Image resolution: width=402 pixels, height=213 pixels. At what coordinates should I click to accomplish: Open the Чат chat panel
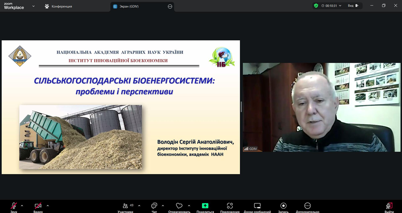(x=154, y=206)
